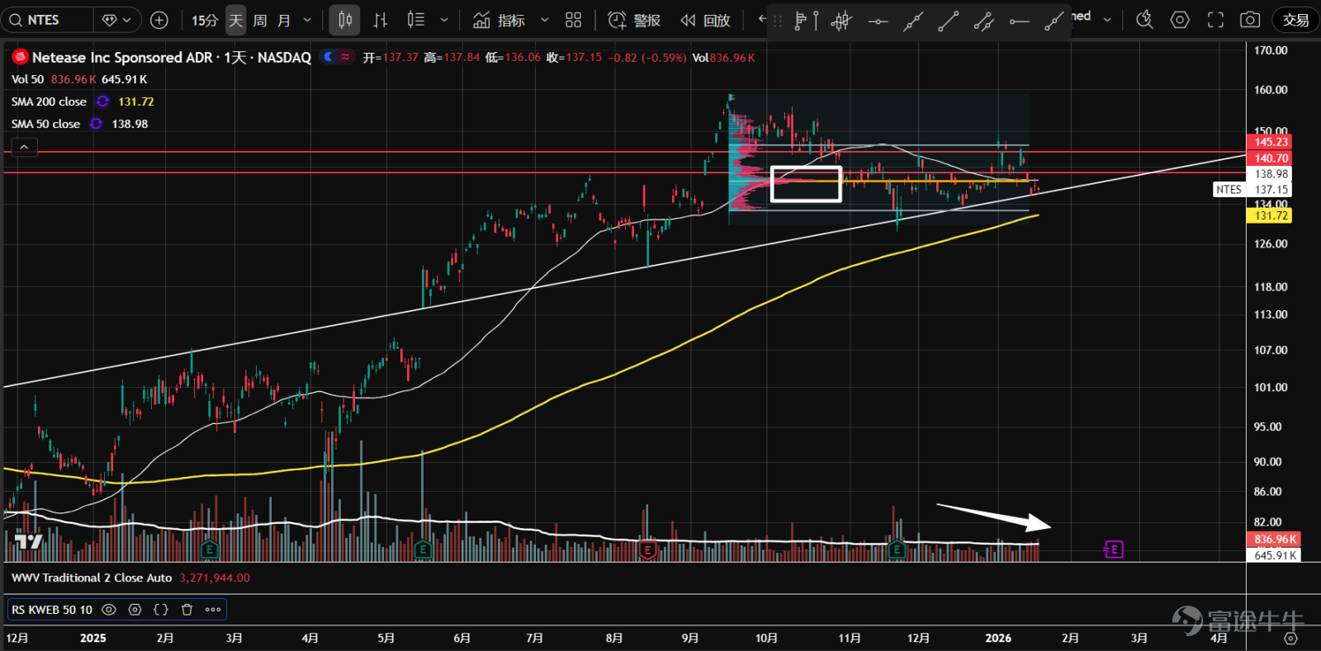Select the candle pattern drawing tool
Image resolution: width=1321 pixels, height=651 pixels.
[x=841, y=21]
